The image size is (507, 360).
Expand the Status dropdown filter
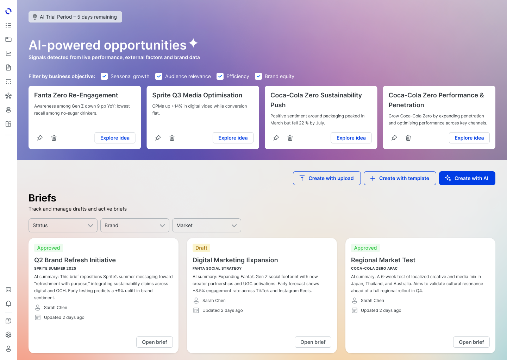63,225
